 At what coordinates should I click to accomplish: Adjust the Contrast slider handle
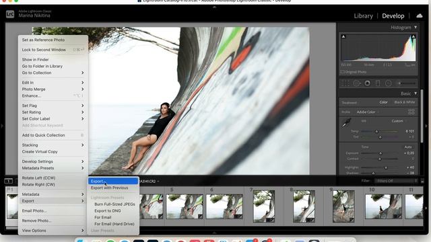pos(380,159)
